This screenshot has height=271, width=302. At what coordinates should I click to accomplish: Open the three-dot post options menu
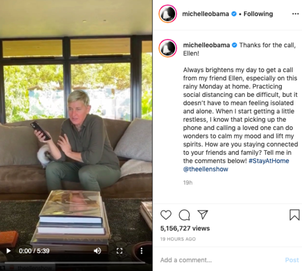(295, 14)
